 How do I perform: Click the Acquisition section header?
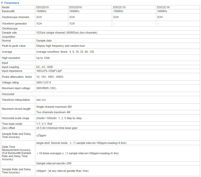[x=9, y=37]
